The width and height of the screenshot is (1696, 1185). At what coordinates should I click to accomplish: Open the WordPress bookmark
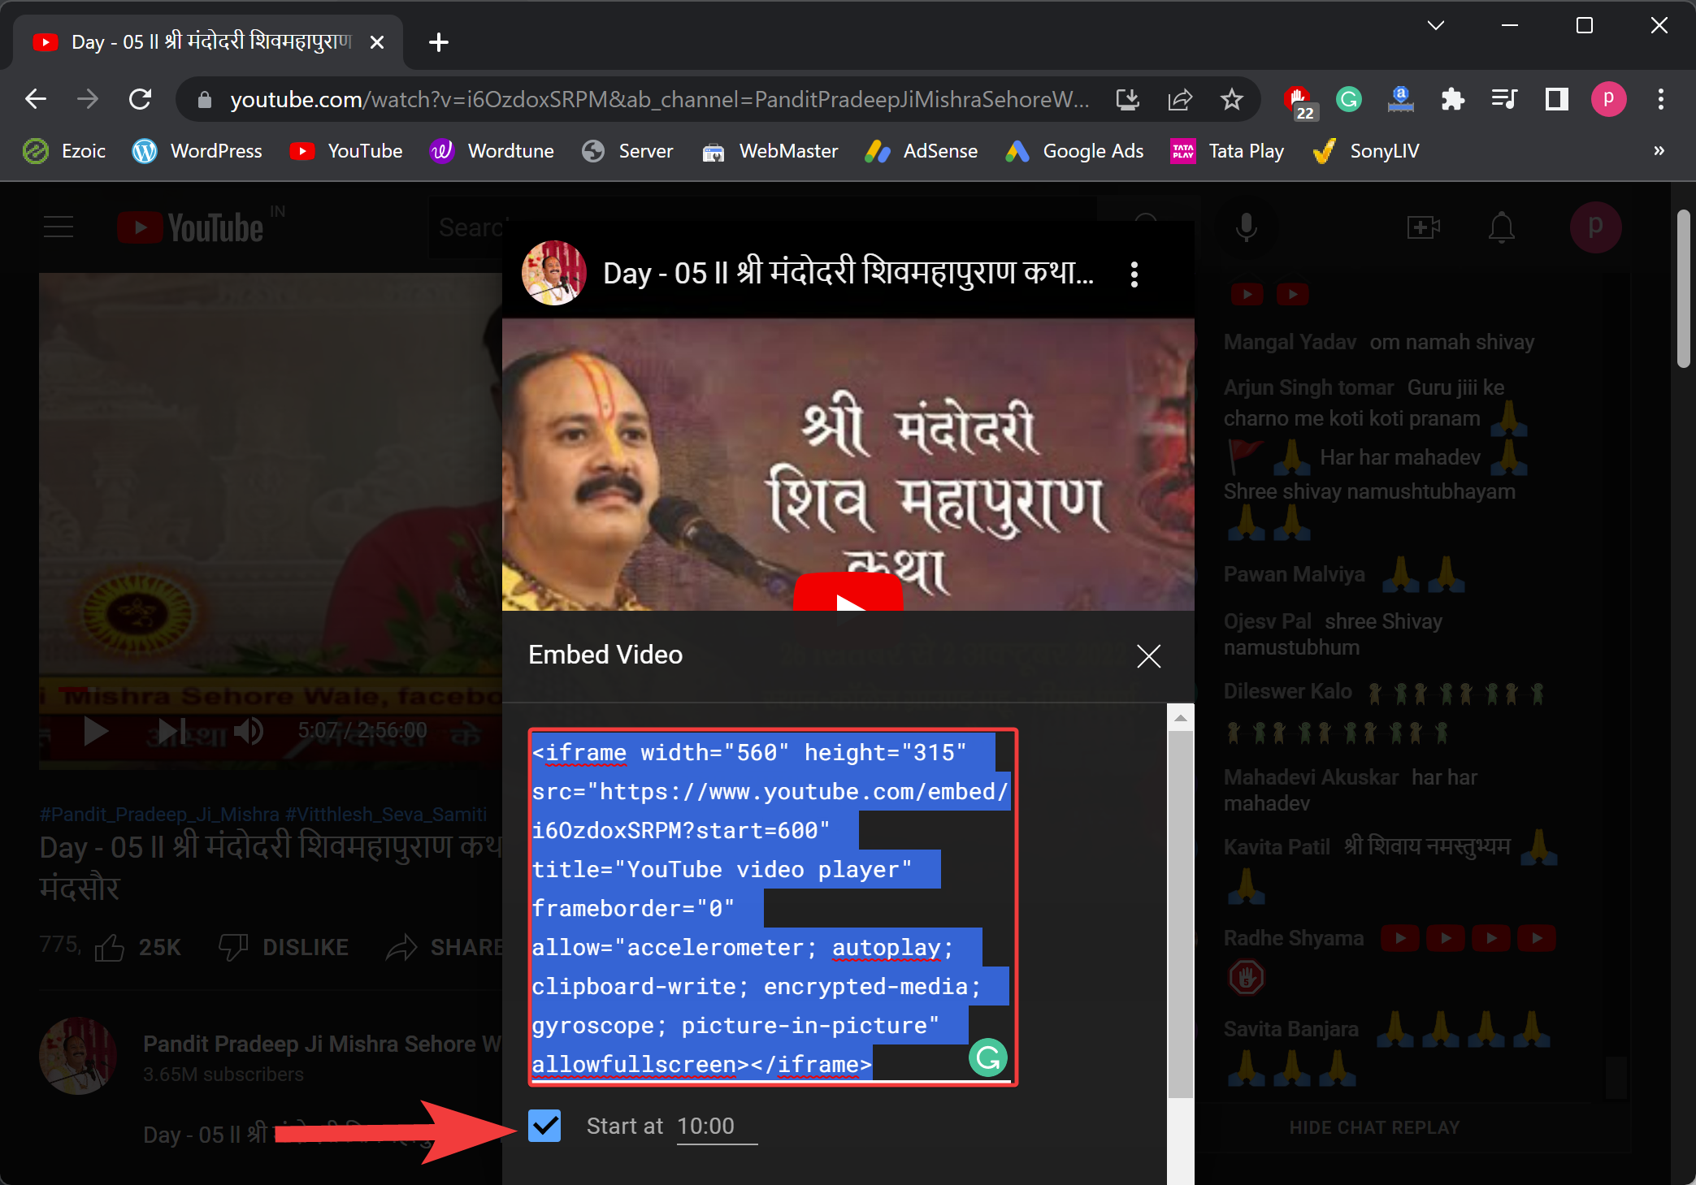point(197,151)
